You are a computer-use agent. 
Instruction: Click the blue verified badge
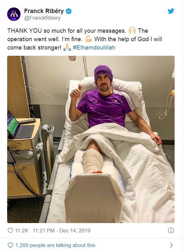(69, 11)
